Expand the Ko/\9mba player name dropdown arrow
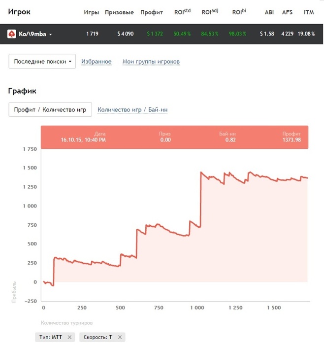The height and width of the screenshot is (345, 324). coord(51,34)
